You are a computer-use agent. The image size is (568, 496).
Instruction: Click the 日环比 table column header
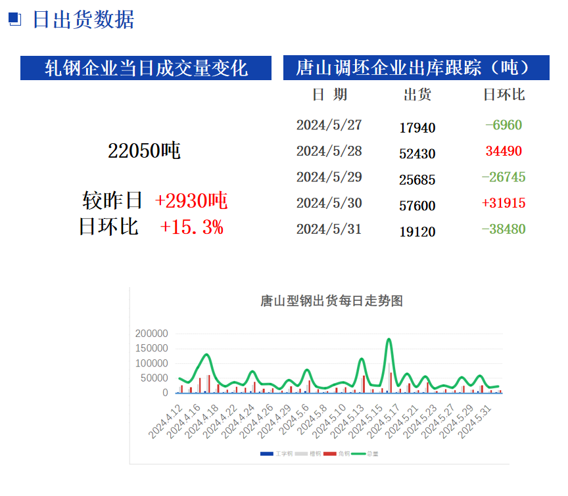[504, 95]
